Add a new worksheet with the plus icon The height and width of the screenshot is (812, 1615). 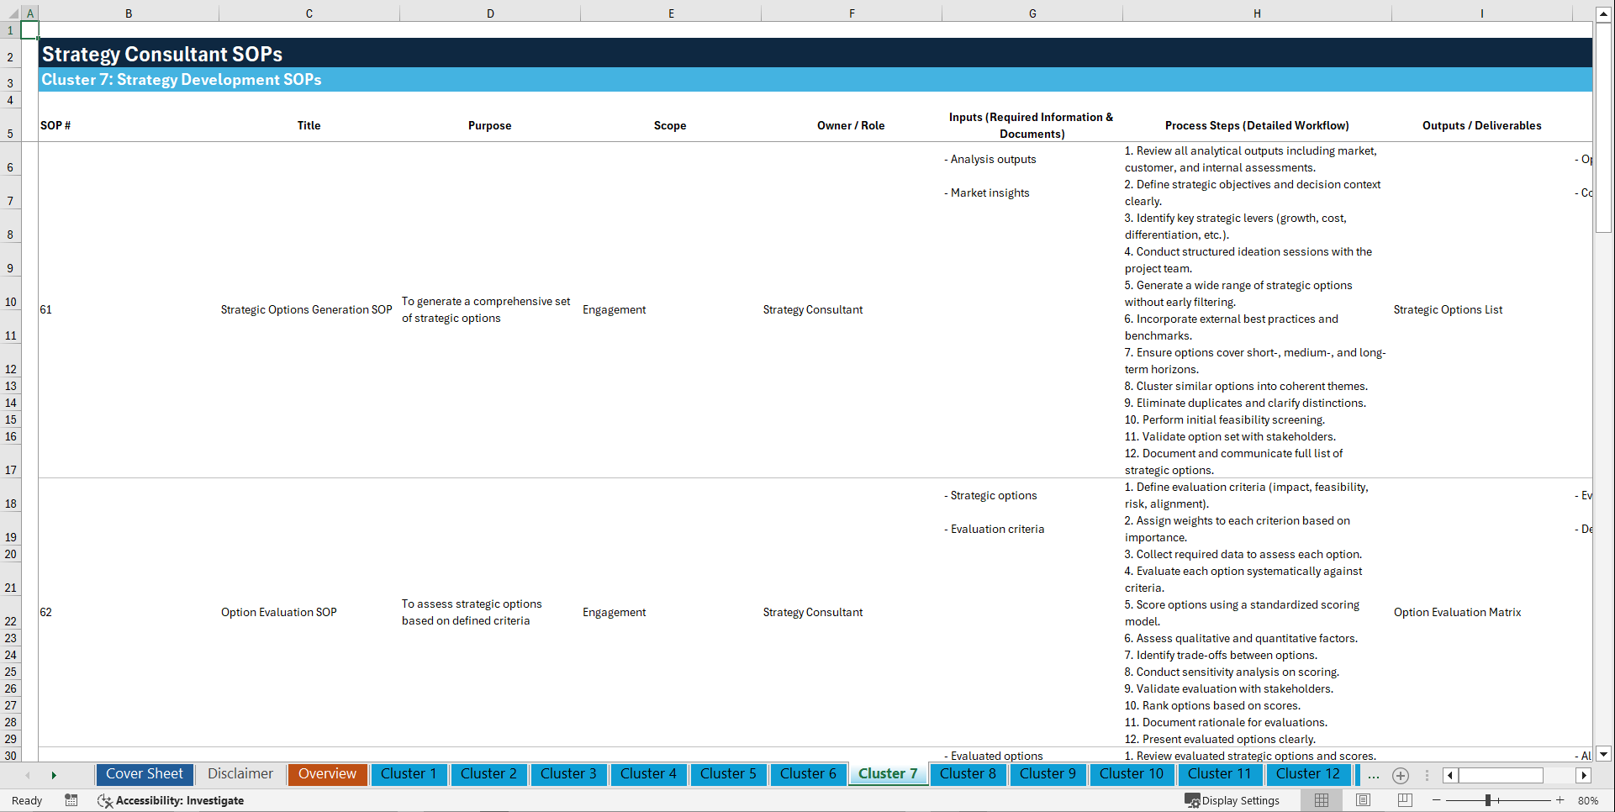(1401, 775)
